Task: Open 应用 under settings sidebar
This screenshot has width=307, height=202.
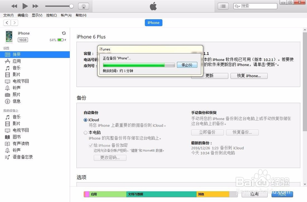Action: pyautogui.click(x=35, y=61)
